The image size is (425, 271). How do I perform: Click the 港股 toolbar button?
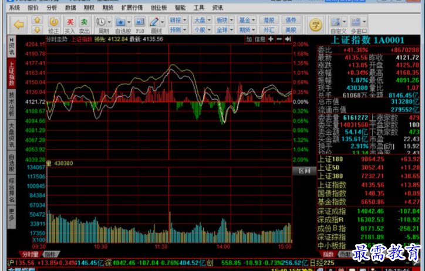(x=269, y=20)
